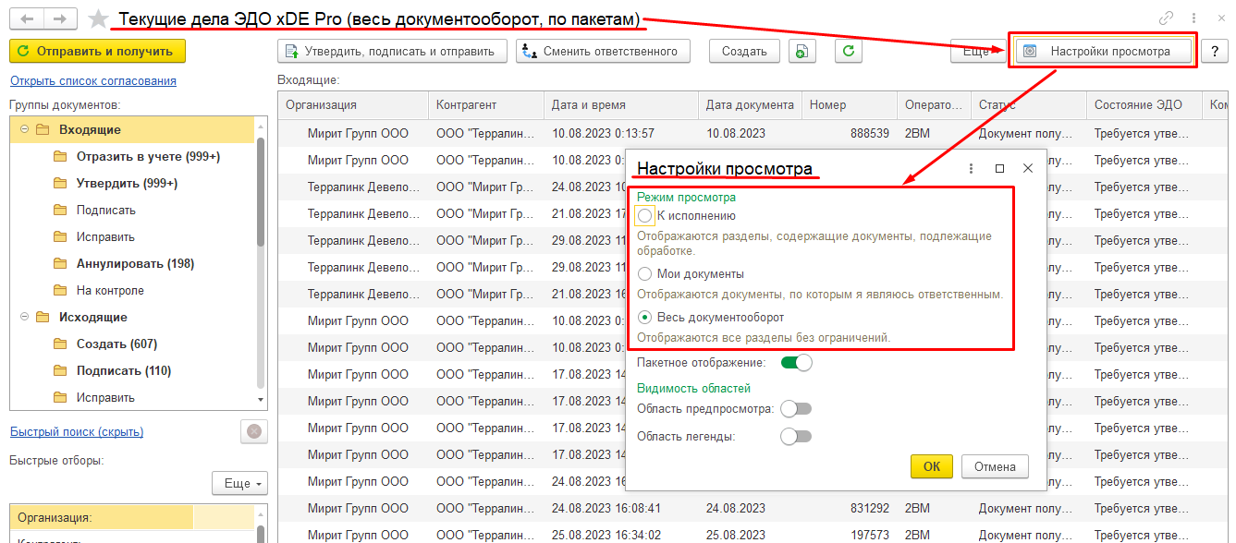Viewport: 1236px width, 543px height.
Task: Refresh the list with green arrow icon
Action: coord(849,52)
